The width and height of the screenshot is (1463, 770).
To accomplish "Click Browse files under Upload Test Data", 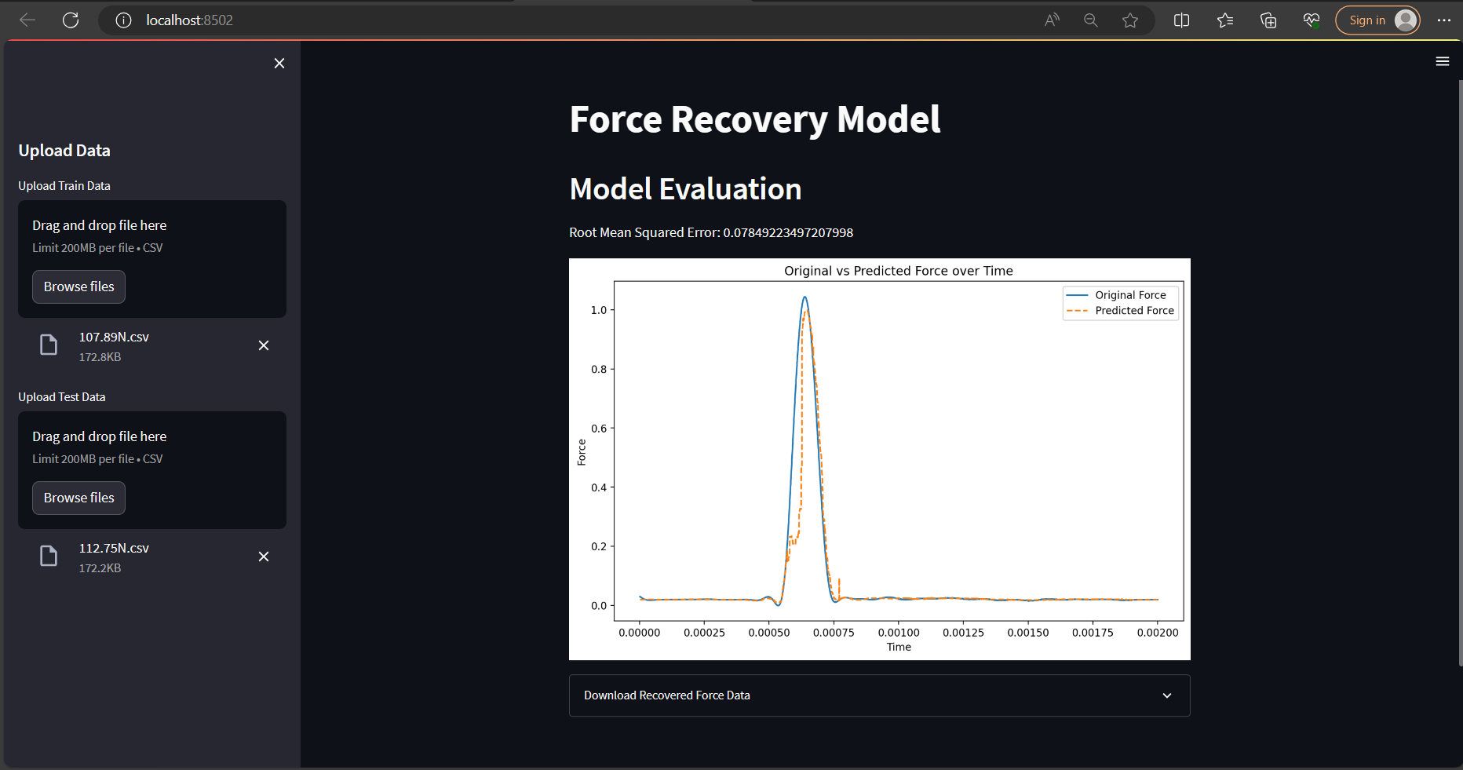I will click(78, 498).
